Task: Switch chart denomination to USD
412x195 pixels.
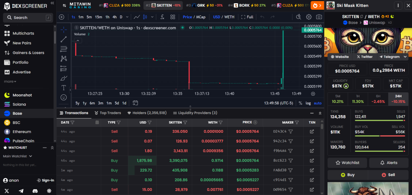Action: pos(216,17)
